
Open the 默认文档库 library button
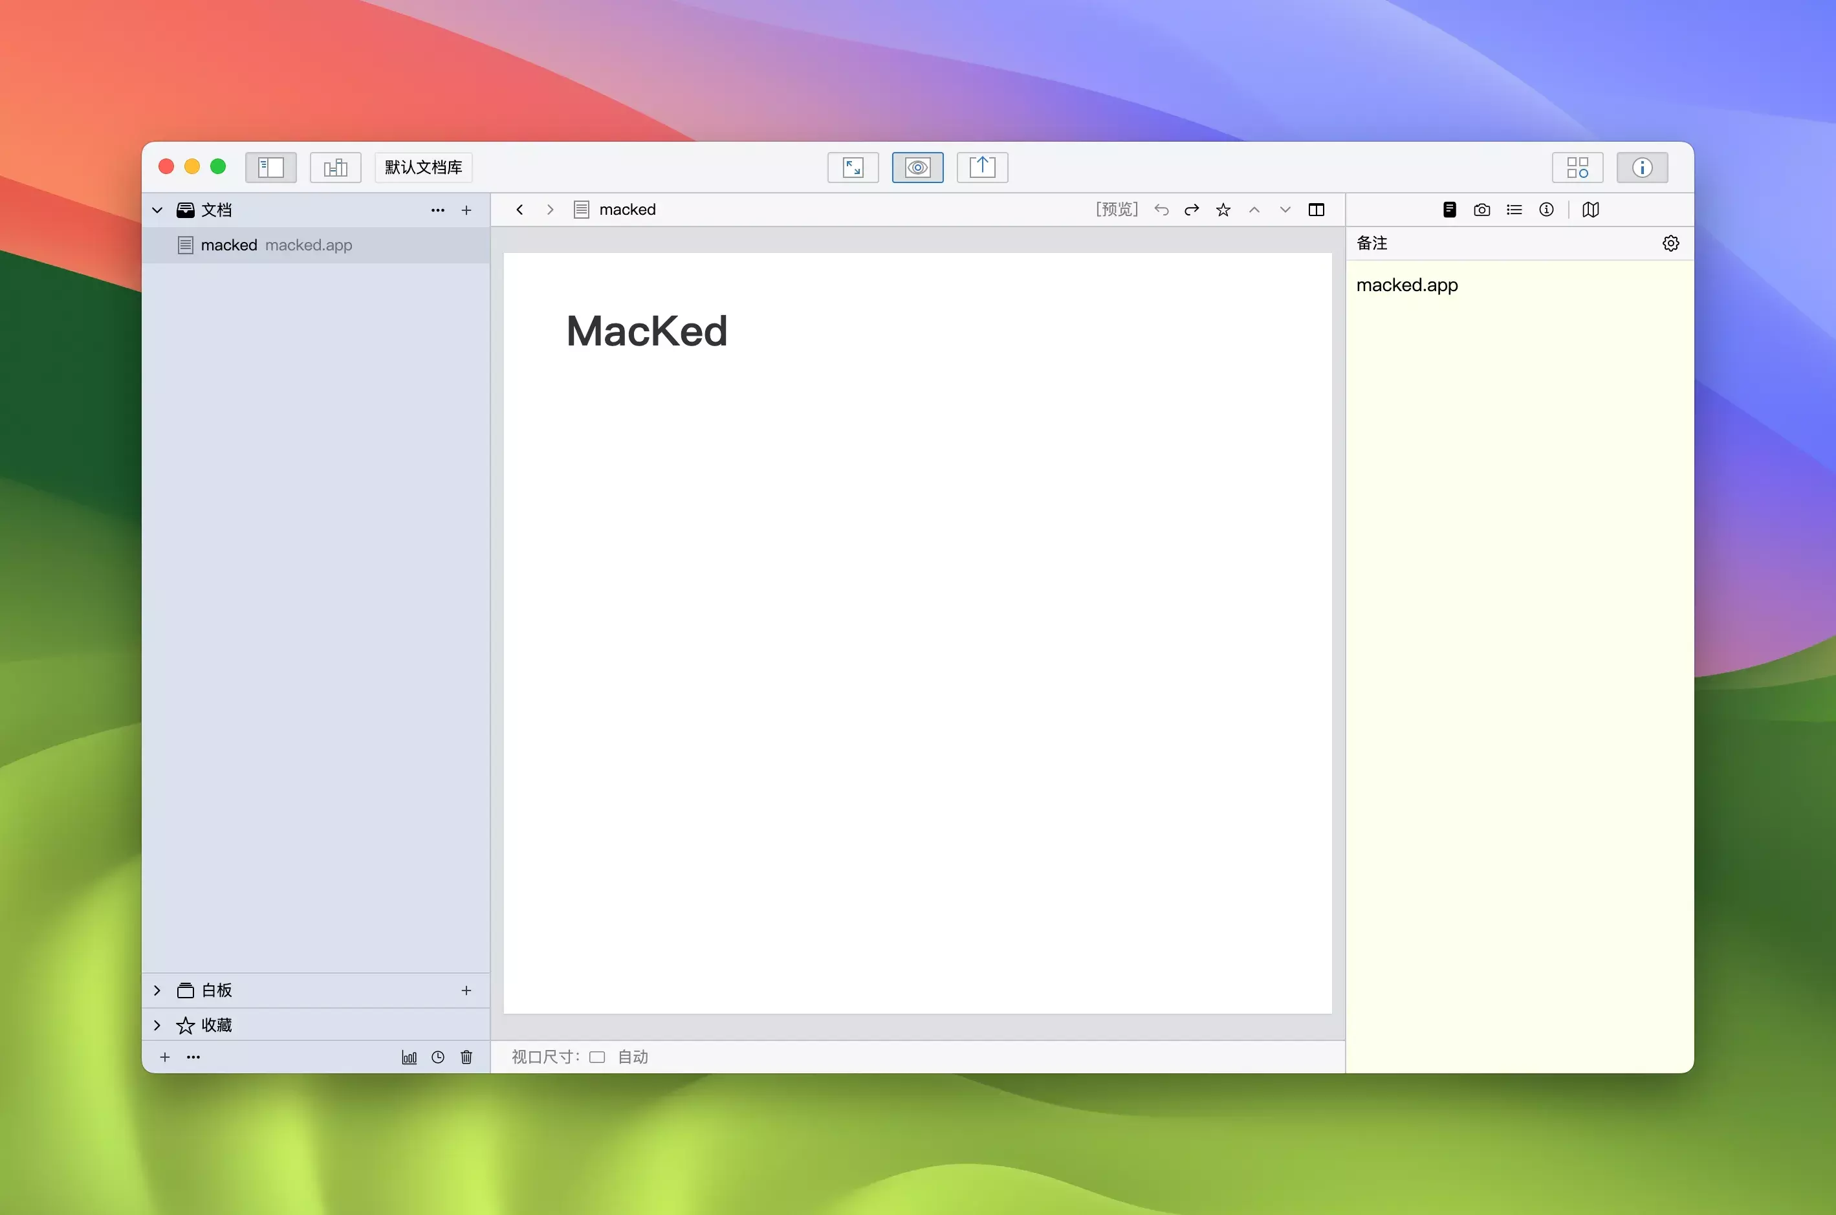[423, 168]
